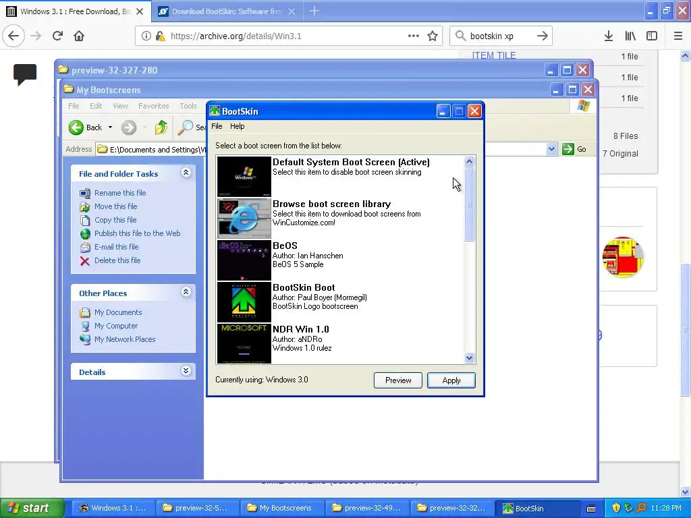Open the Back button history dropdown arrow
The height and width of the screenshot is (518, 691).
[110, 127]
